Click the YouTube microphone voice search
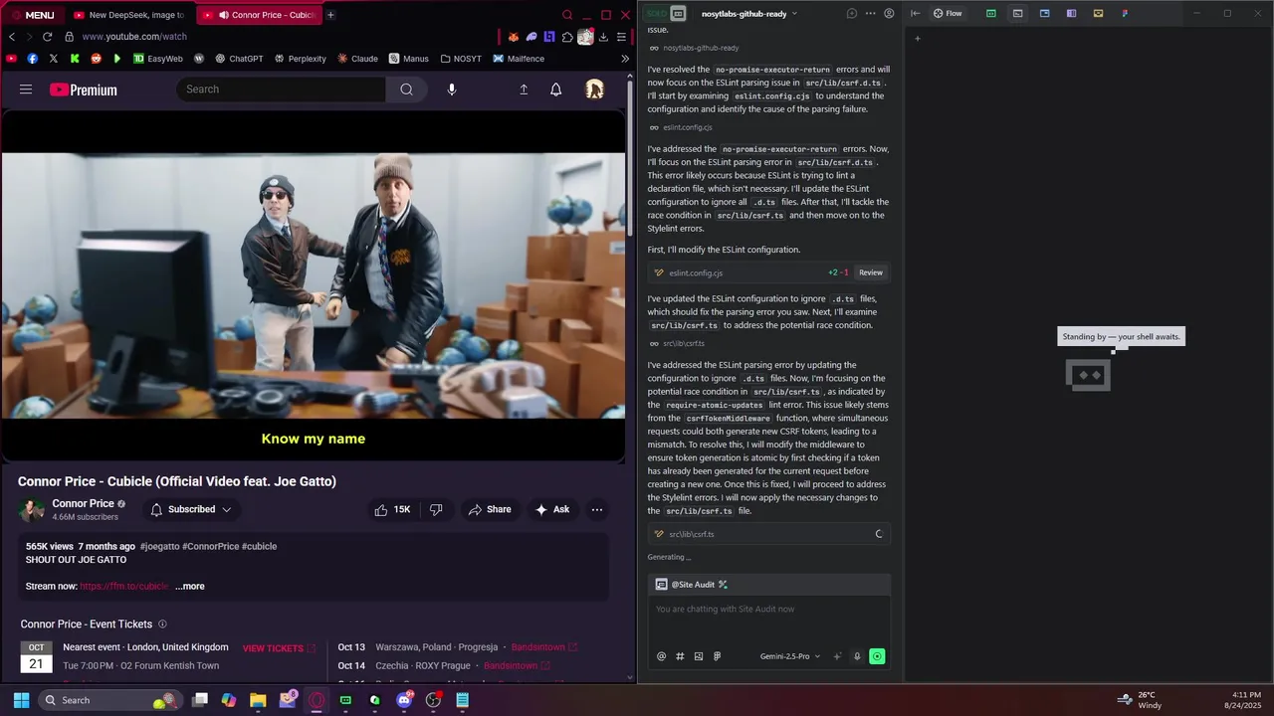Image resolution: width=1274 pixels, height=716 pixels. pos(452,89)
